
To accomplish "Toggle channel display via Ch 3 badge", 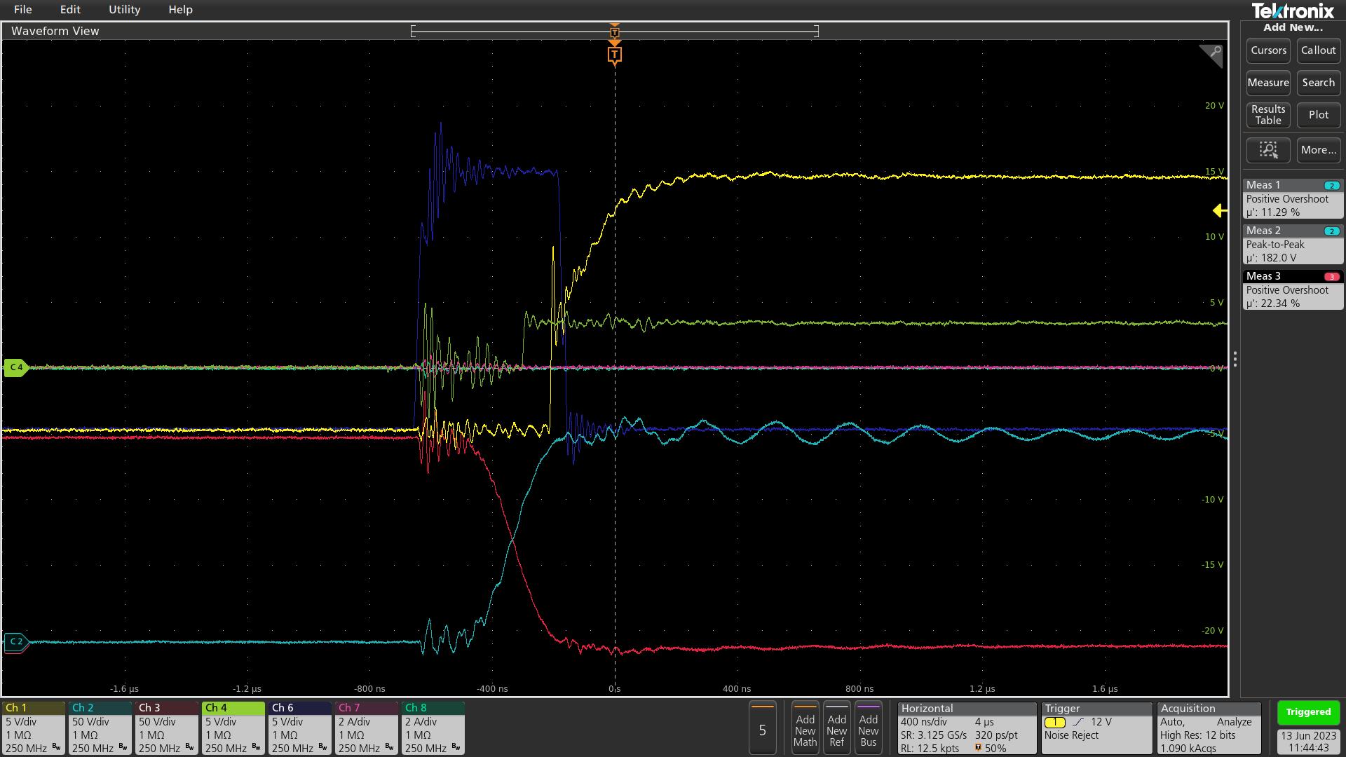I will (166, 728).
